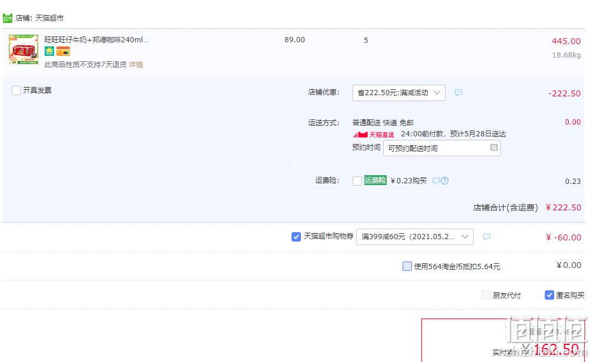Screen dimensions: 593x362
Task: Open the calendar icon in delivery time field
Action: (x=494, y=148)
